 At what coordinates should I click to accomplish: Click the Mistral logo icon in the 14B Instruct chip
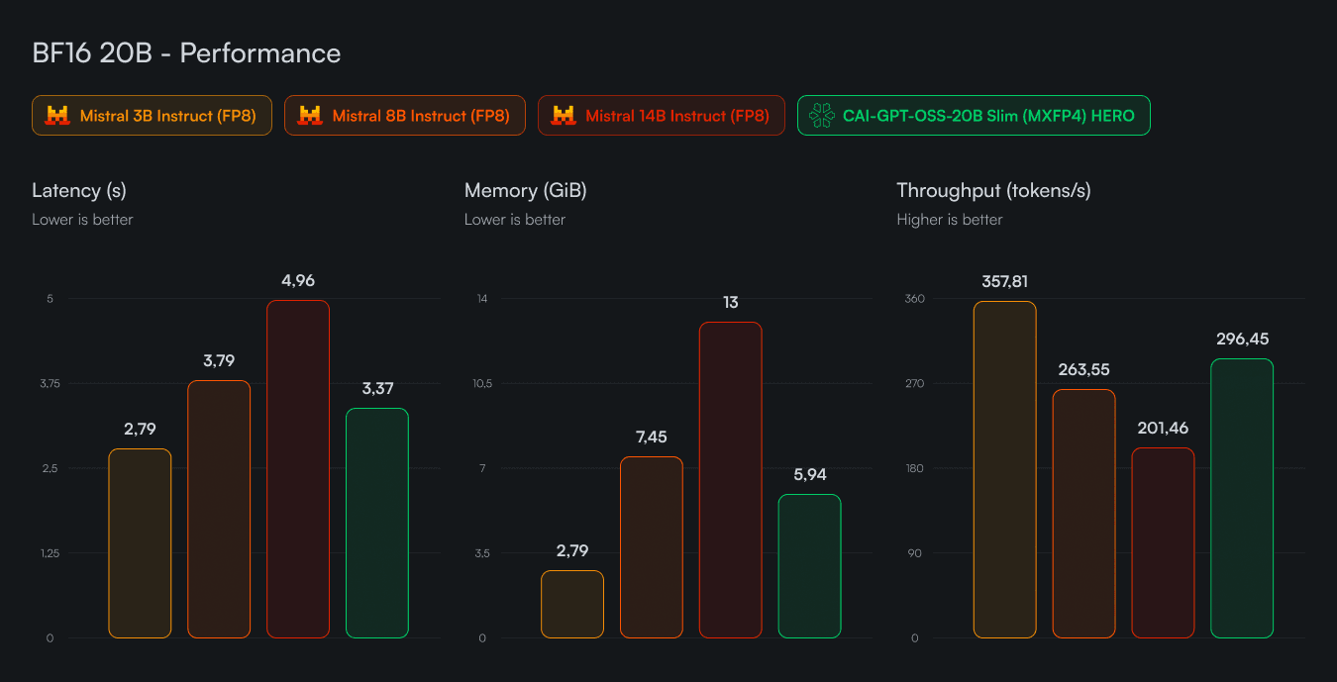coord(565,116)
